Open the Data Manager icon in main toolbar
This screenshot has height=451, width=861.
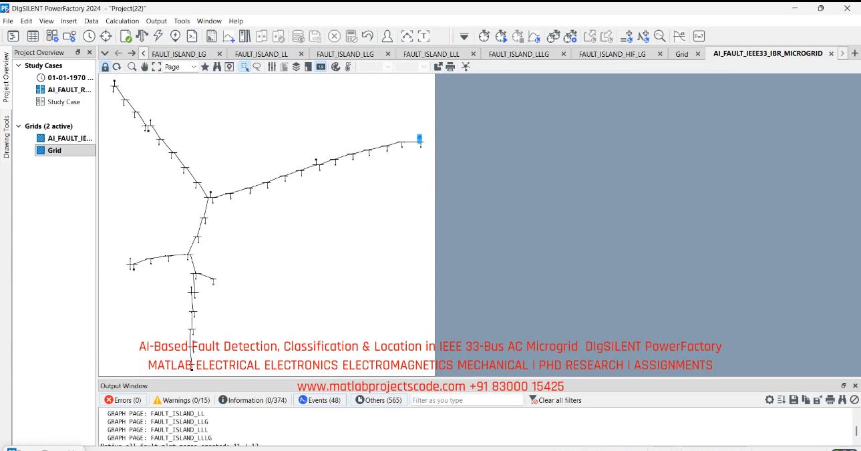13,36
